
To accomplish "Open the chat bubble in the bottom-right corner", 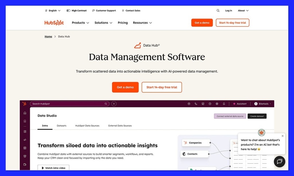I will 279,162.
